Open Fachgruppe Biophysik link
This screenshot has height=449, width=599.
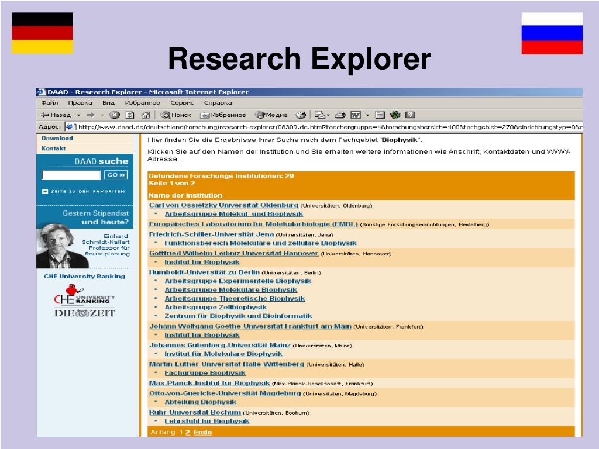[x=205, y=373]
